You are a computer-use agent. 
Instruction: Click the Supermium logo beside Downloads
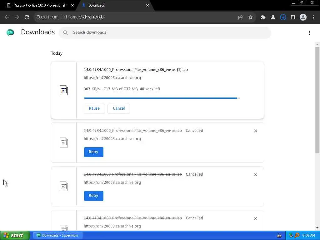[10, 32]
